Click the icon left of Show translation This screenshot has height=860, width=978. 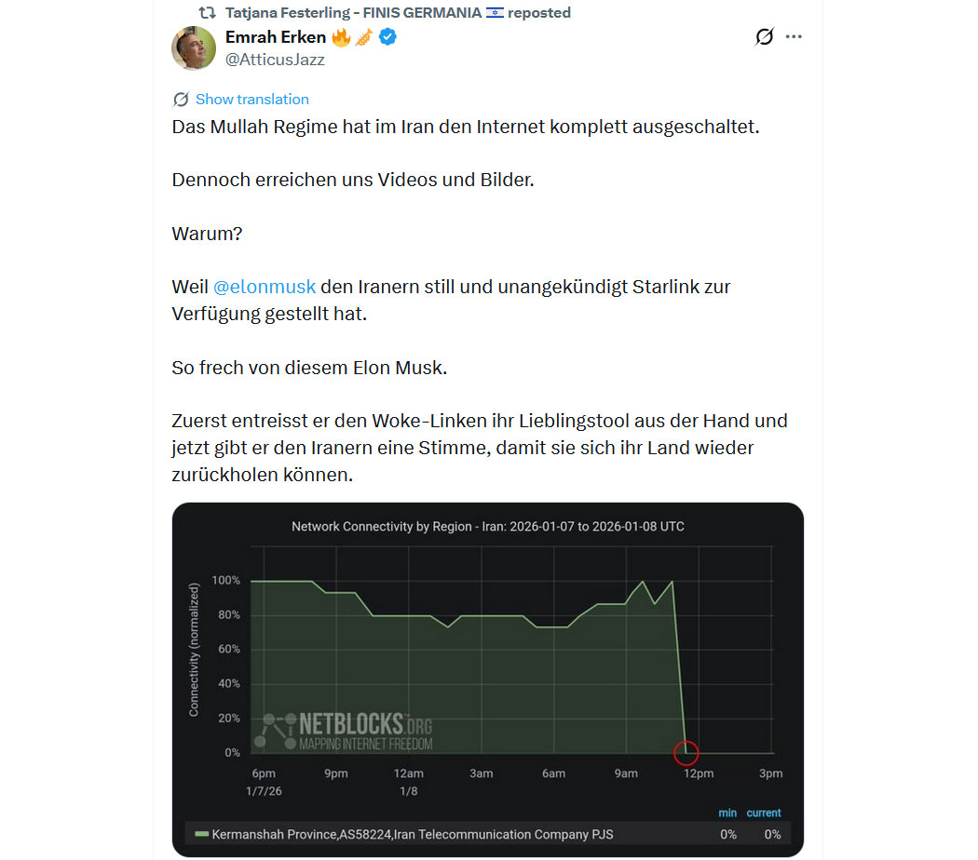click(181, 100)
